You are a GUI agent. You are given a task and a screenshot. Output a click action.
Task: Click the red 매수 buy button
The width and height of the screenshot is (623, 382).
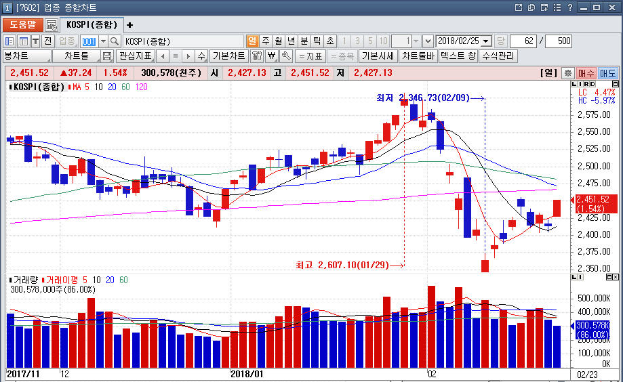586,73
